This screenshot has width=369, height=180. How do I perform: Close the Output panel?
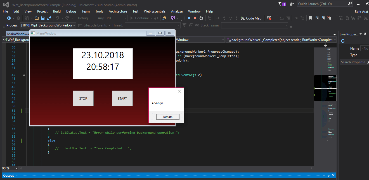pyautogui.click(x=333, y=175)
